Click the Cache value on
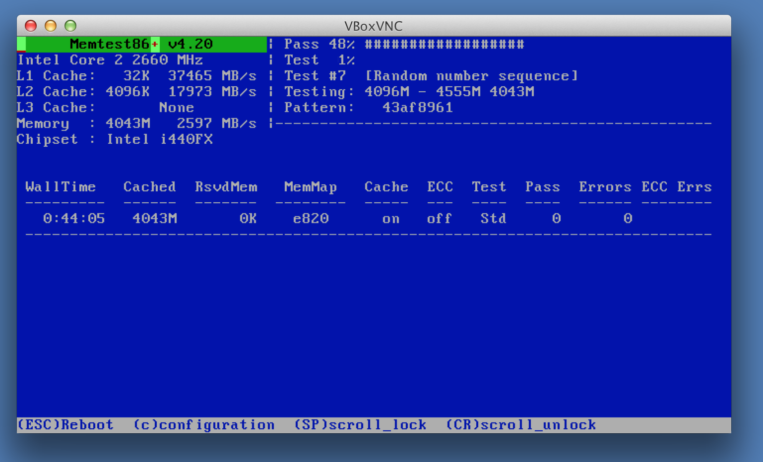The width and height of the screenshot is (763, 462). click(391, 219)
